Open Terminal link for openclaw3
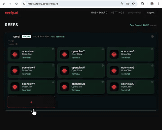The image size is (162, 130). pyautogui.click(x=126, y=58)
